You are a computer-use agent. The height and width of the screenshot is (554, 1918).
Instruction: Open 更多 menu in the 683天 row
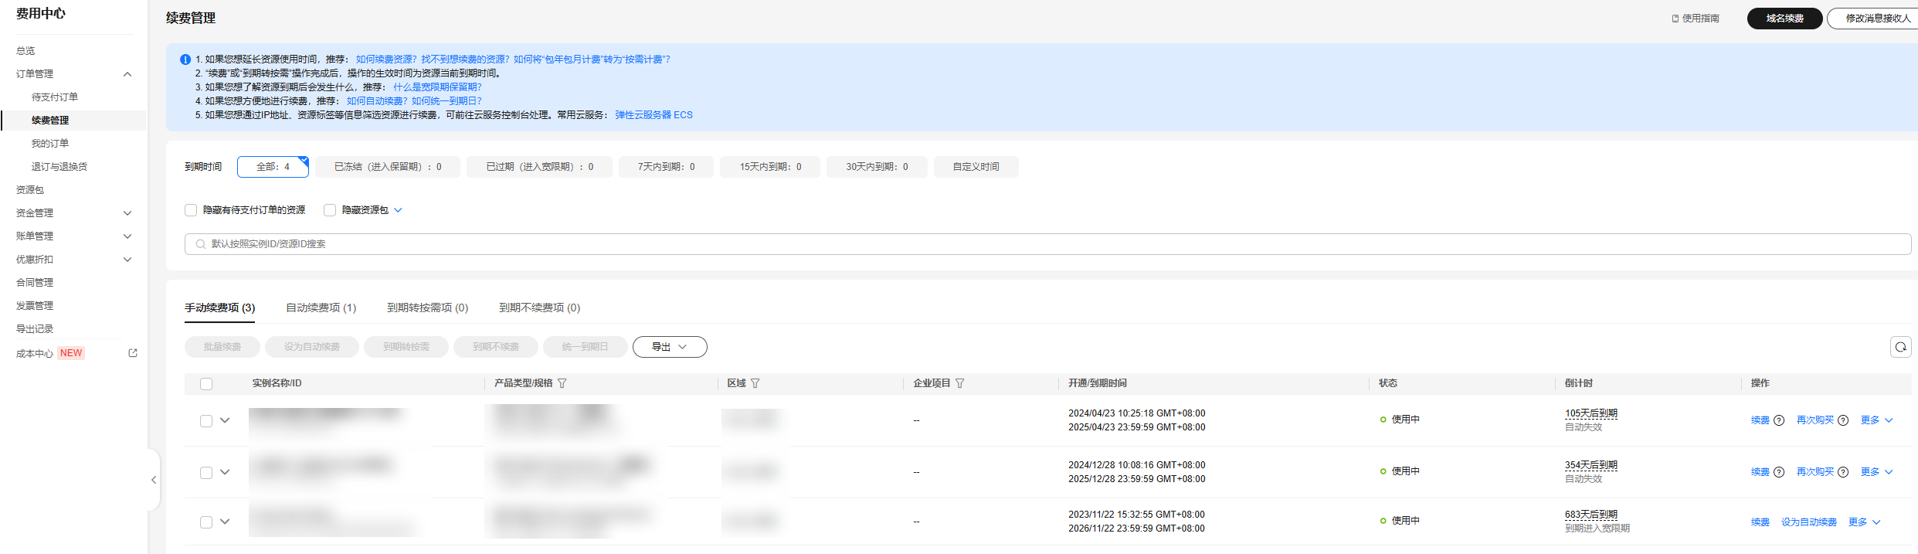(x=1864, y=522)
